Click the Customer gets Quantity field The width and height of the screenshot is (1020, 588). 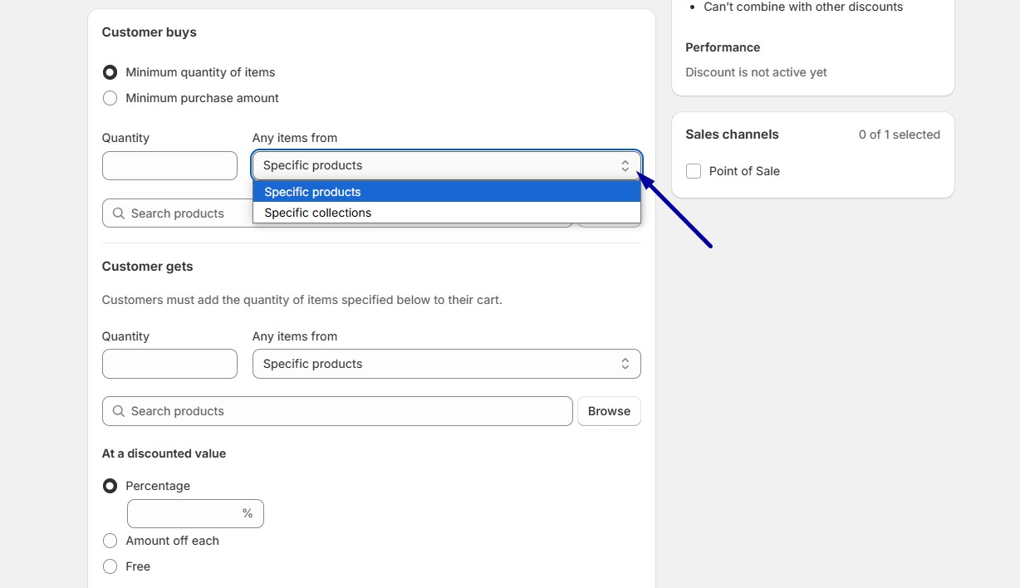tap(169, 364)
